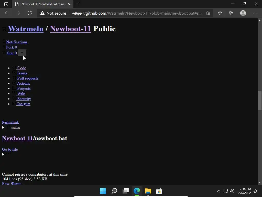
Task: Select the '104 lines (95 sloc) 3.53 KB' text
Action: click(x=25, y=179)
